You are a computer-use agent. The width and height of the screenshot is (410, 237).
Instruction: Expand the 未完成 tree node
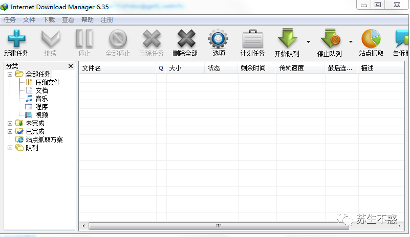point(10,123)
